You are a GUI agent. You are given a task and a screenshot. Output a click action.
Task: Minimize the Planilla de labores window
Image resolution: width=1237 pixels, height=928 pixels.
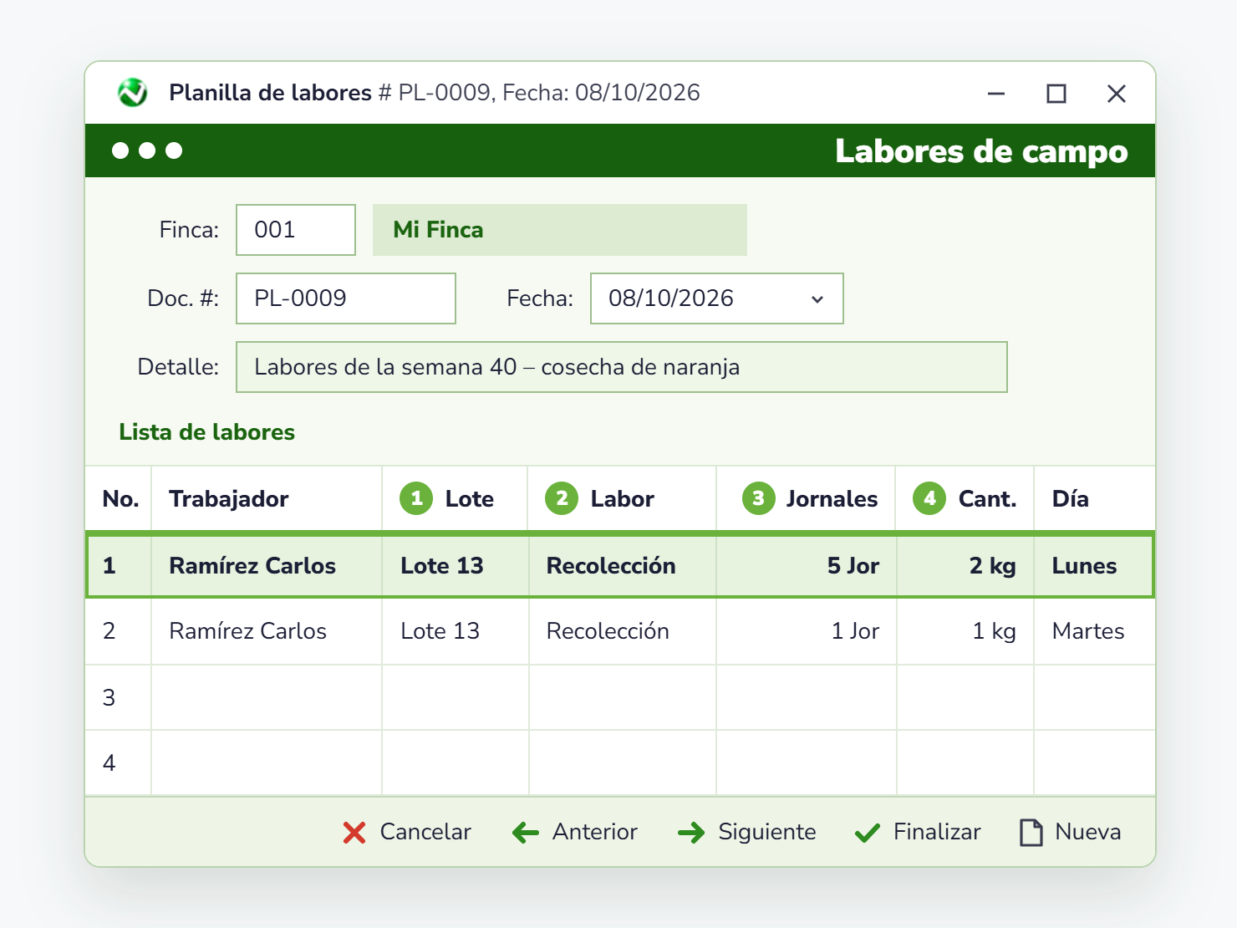click(x=996, y=94)
